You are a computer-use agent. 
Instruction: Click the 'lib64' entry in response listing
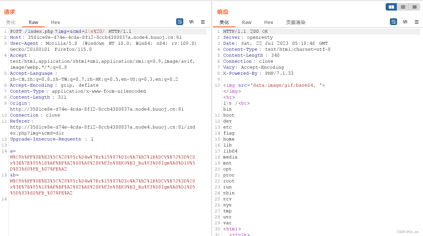click(x=230, y=151)
